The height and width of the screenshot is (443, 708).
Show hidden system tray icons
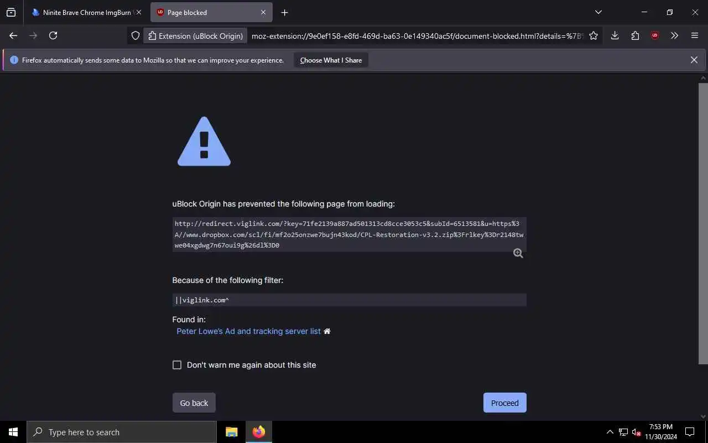click(610, 432)
